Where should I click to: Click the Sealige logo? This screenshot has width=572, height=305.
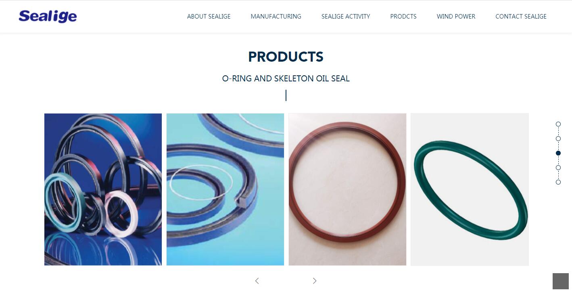[48, 16]
